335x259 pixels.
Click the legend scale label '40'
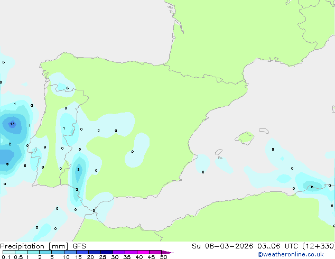point(139,257)
